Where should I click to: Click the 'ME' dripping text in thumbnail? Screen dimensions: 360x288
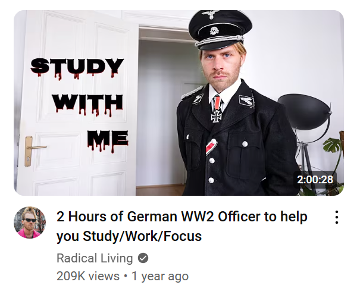(108, 141)
